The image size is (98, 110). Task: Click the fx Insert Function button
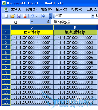point(48,22)
